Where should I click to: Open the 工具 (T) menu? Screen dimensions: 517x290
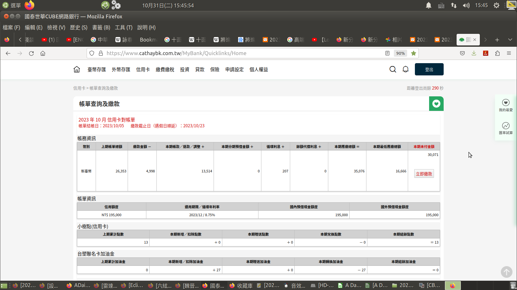tap(123, 27)
